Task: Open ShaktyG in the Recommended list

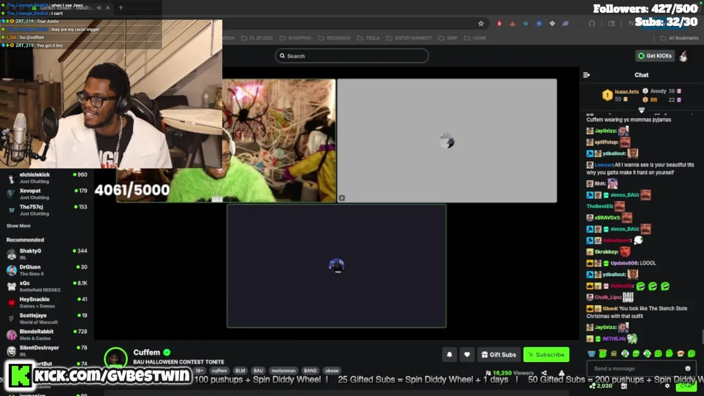Action: point(47,254)
